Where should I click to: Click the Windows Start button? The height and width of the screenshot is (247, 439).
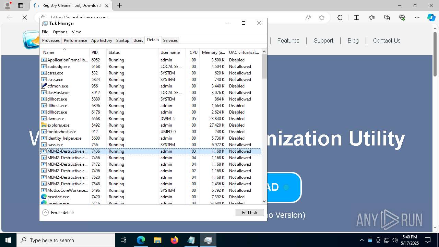pos(8,240)
